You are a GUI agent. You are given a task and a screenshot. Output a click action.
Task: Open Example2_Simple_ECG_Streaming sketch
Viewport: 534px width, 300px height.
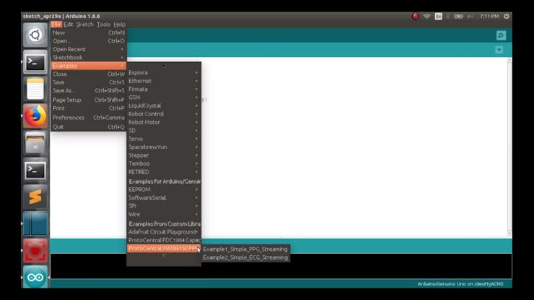click(245, 257)
